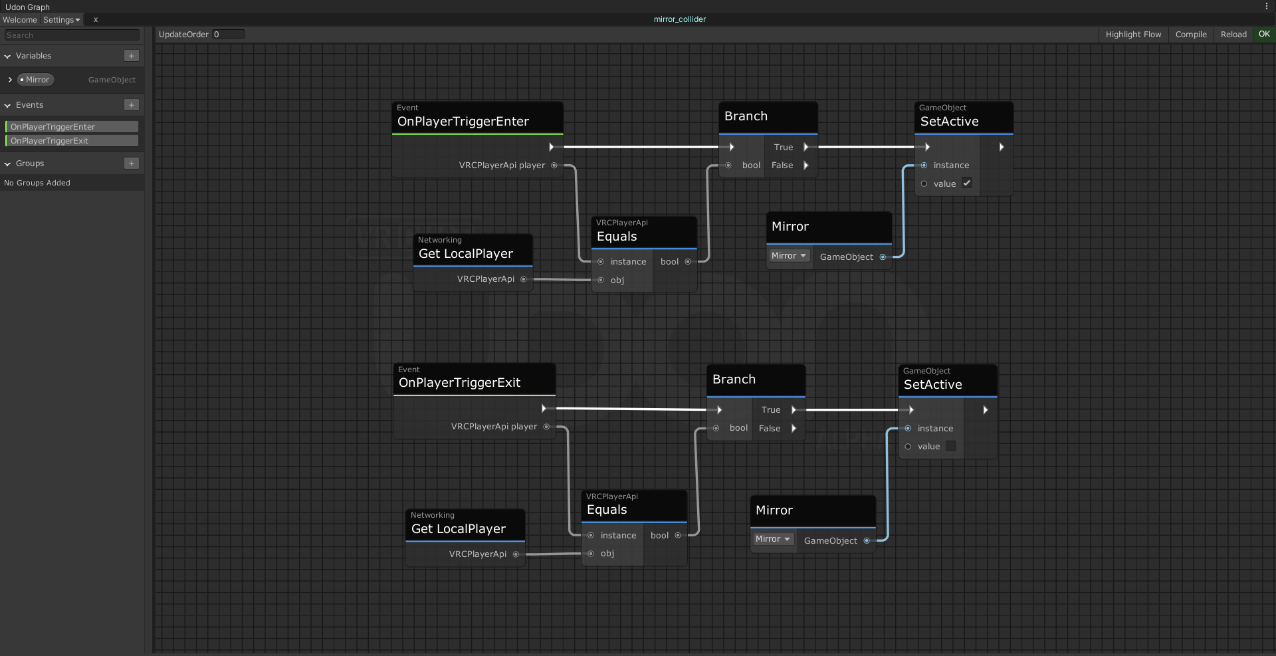Click the OnPlayerTriggerEnter node flow output arrow

pos(551,147)
